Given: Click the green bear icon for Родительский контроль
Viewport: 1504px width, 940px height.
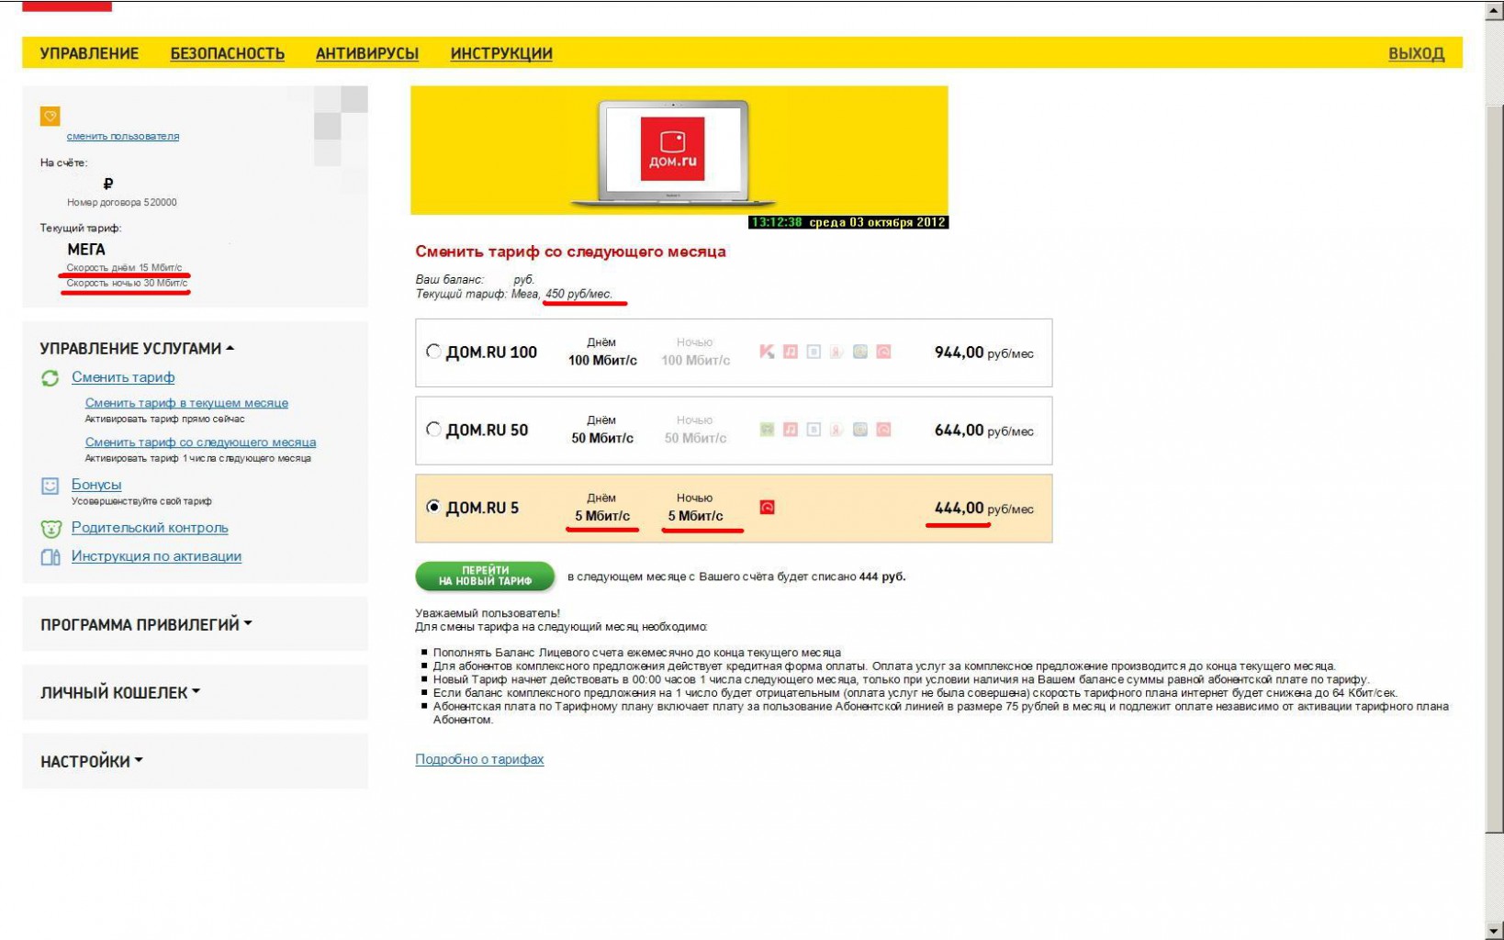Looking at the screenshot, I should click(51, 529).
